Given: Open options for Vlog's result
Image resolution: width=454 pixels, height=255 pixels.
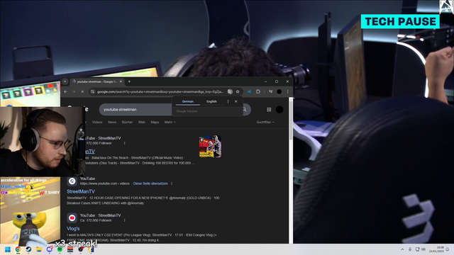Looking at the screenshot, I should point(125,220).
